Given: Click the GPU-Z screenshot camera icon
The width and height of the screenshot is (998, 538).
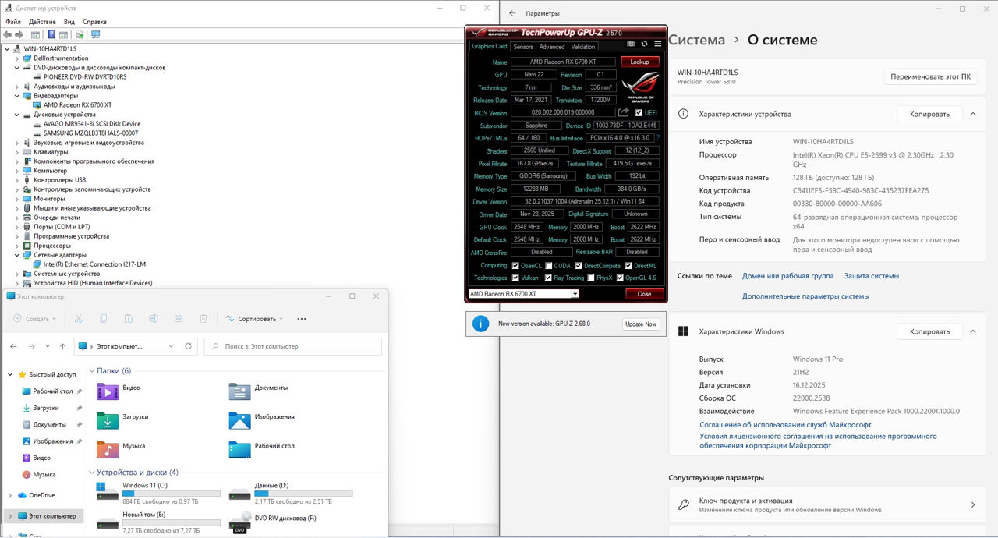Looking at the screenshot, I should click(632, 44).
